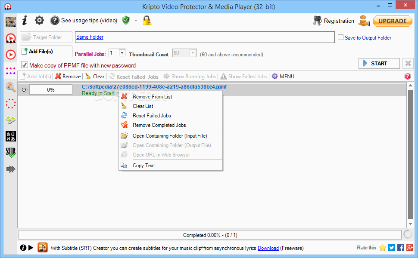Viewport: 418px width, 258px height.
Task: Click the Registration keys icon
Action: tap(317, 21)
